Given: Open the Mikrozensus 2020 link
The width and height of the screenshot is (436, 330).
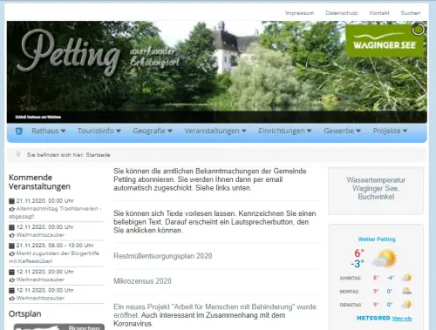Looking at the screenshot, I should [x=142, y=281].
